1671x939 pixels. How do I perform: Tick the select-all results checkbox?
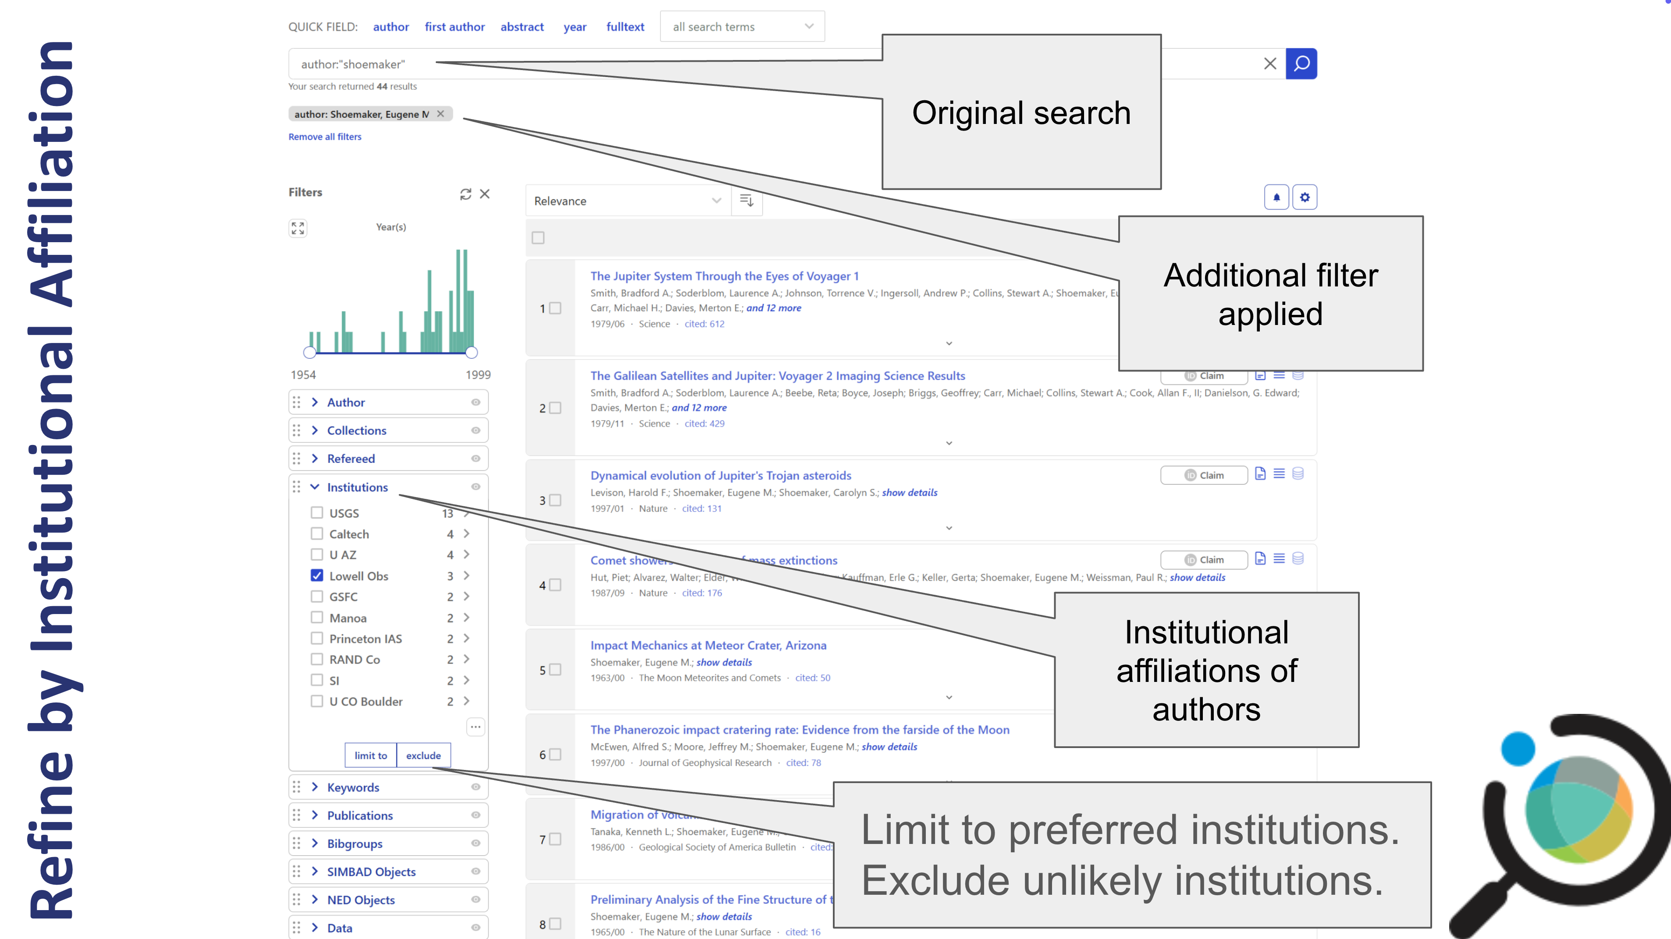pos(538,238)
